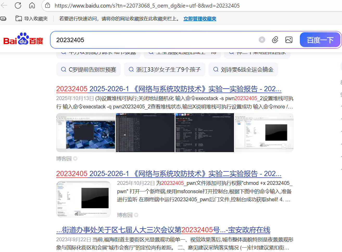
Task: Open third terminal listing thumbnail in 实验一
Action: (x=205, y=133)
